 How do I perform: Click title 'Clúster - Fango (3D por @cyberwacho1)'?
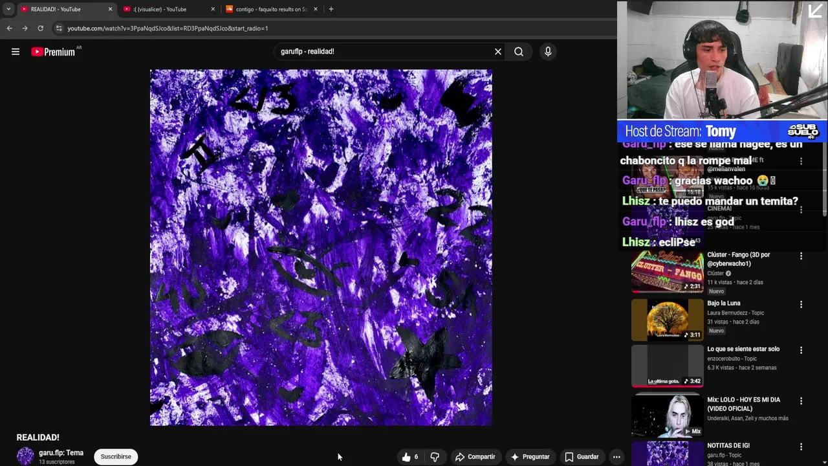pyautogui.click(x=739, y=260)
